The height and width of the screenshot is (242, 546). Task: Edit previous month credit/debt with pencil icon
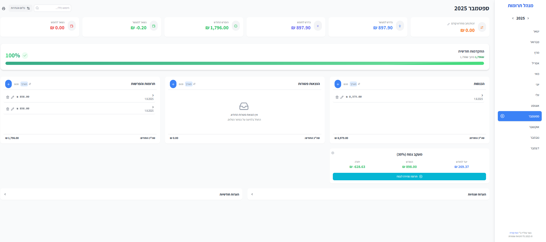click(448, 24)
